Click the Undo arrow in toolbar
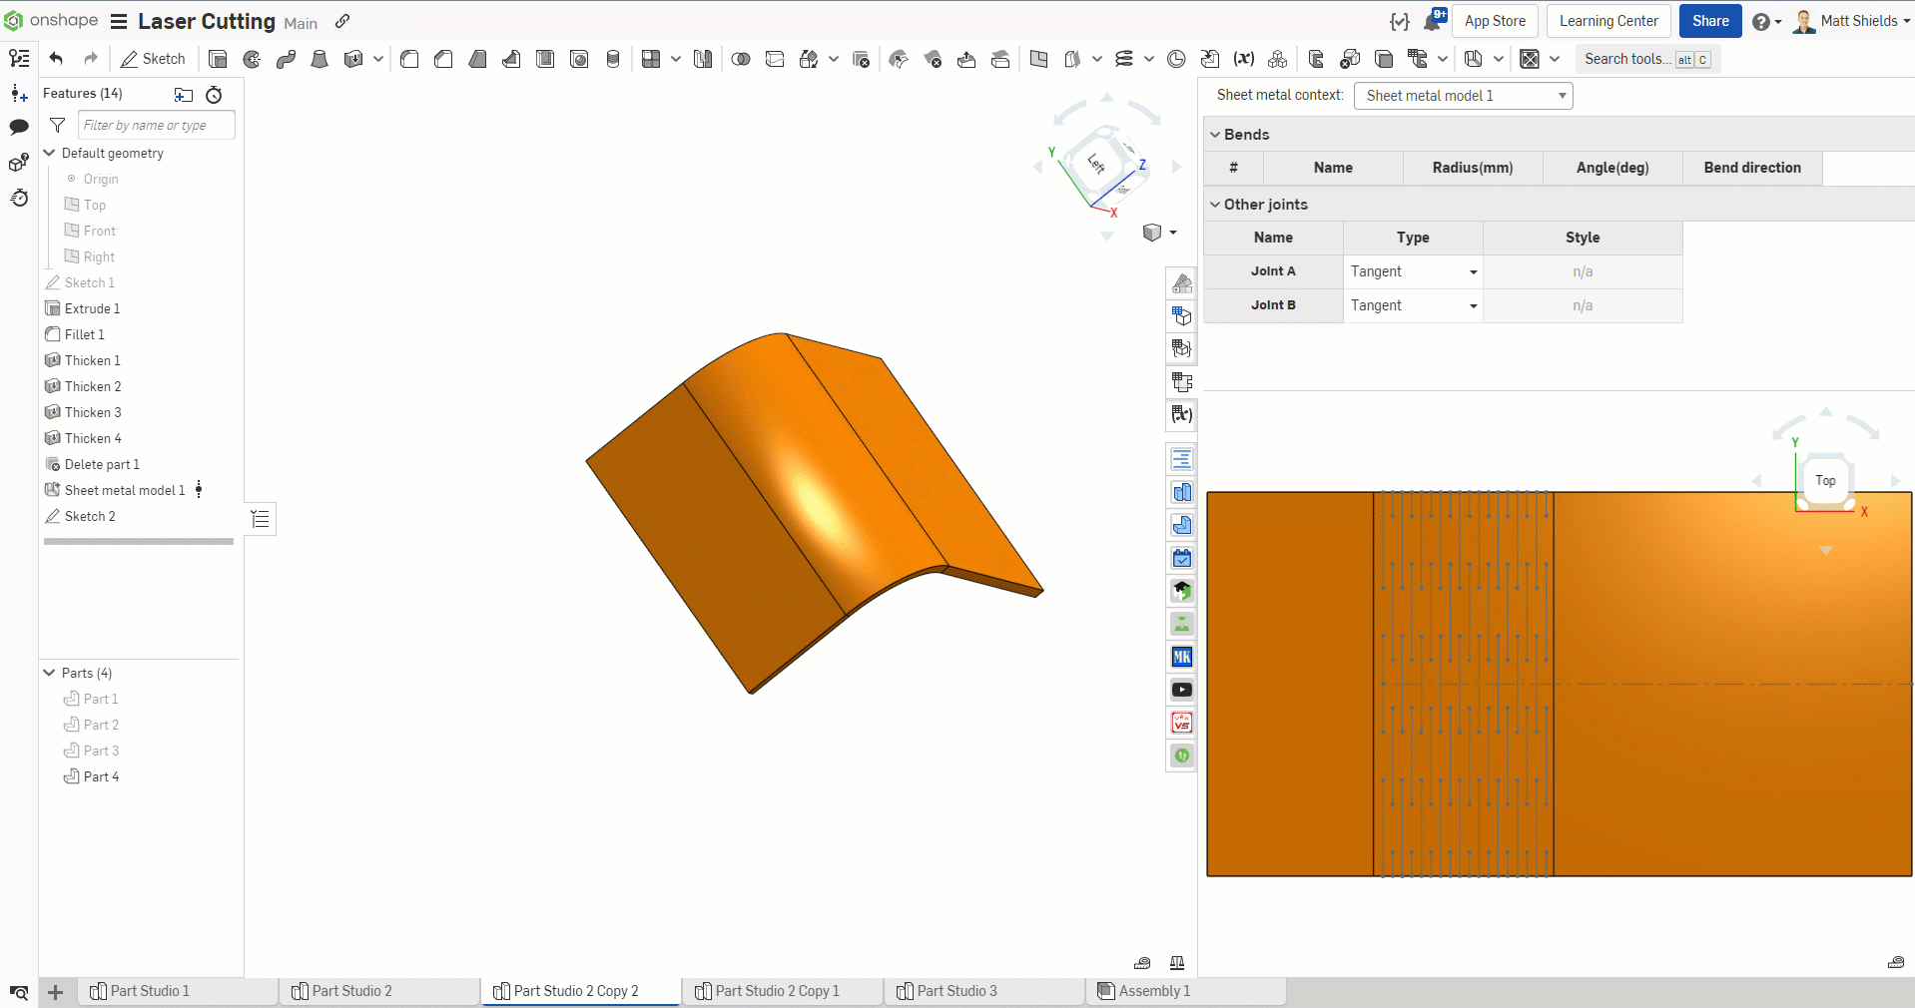This screenshot has width=1915, height=1008. tap(56, 59)
